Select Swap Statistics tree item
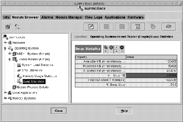Screen dimensions: 183x122 point(34,82)
